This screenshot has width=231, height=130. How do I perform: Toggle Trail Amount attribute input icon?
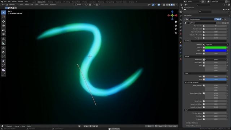coord(204,26)
